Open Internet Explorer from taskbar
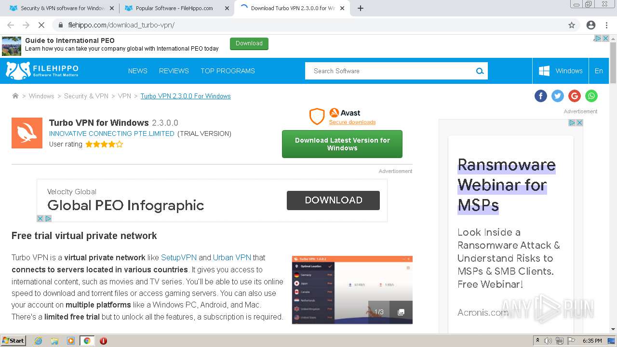Viewport: 617px width, 347px height. [39, 341]
